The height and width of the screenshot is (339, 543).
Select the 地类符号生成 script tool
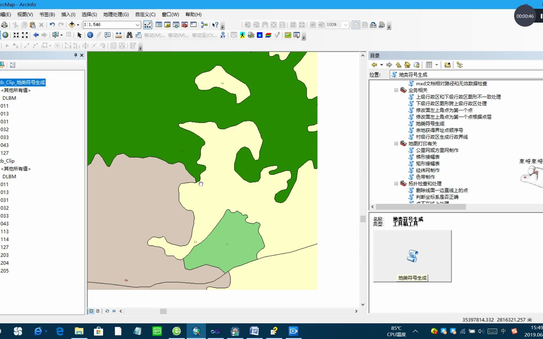click(430, 123)
